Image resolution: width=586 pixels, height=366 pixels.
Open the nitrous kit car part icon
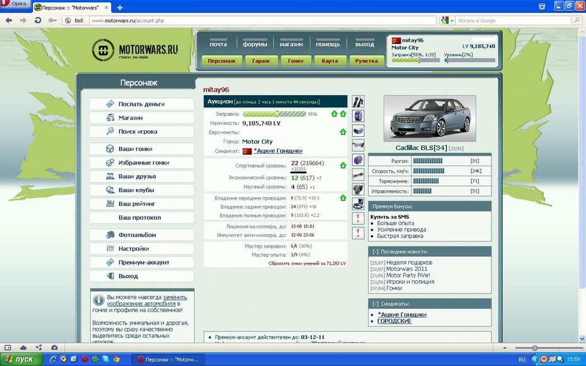[358, 203]
